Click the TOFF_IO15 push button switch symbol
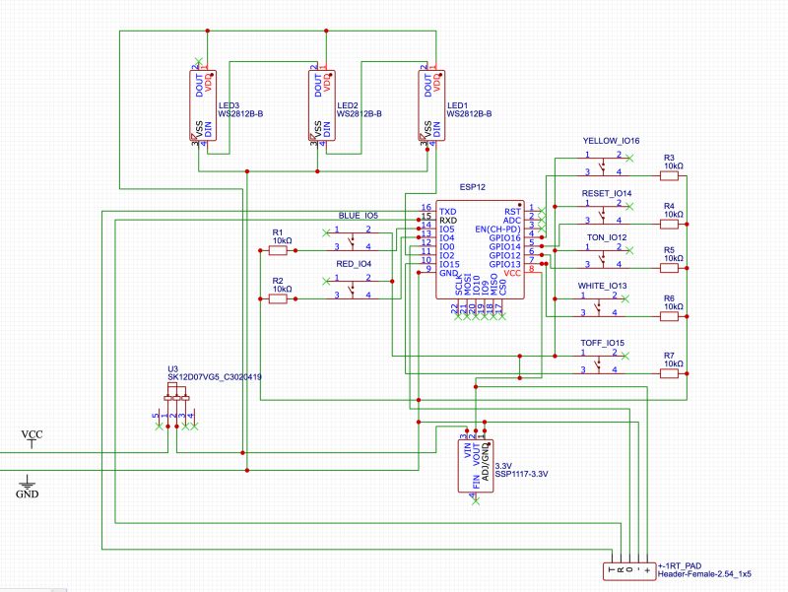The image size is (788, 592). click(x=598, y=362)
